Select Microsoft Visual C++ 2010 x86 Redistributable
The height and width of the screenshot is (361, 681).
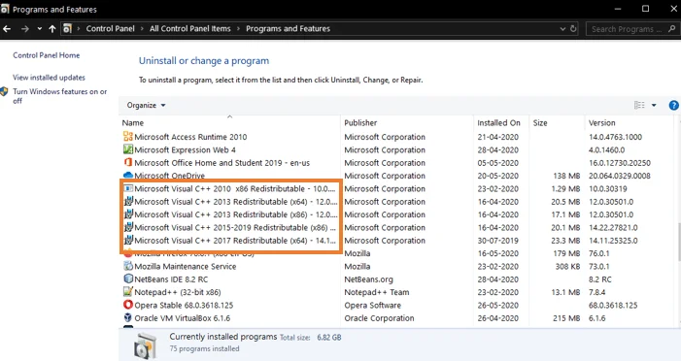(x=234, y=188)
